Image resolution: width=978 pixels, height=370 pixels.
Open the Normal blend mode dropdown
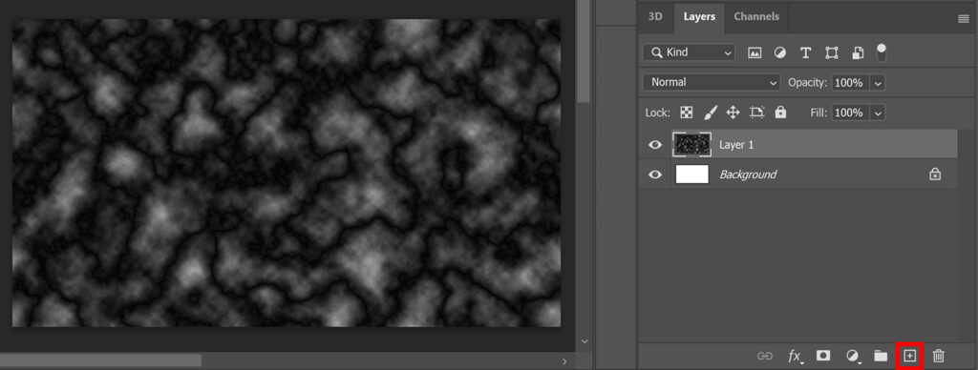[711, 82]
